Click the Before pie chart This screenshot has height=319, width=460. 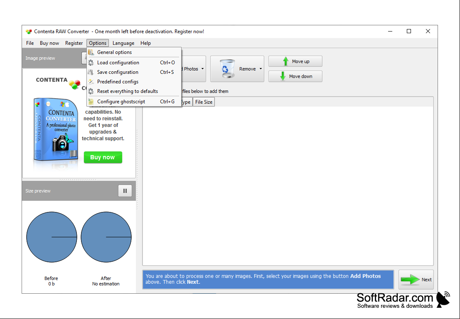pos(52,237)
